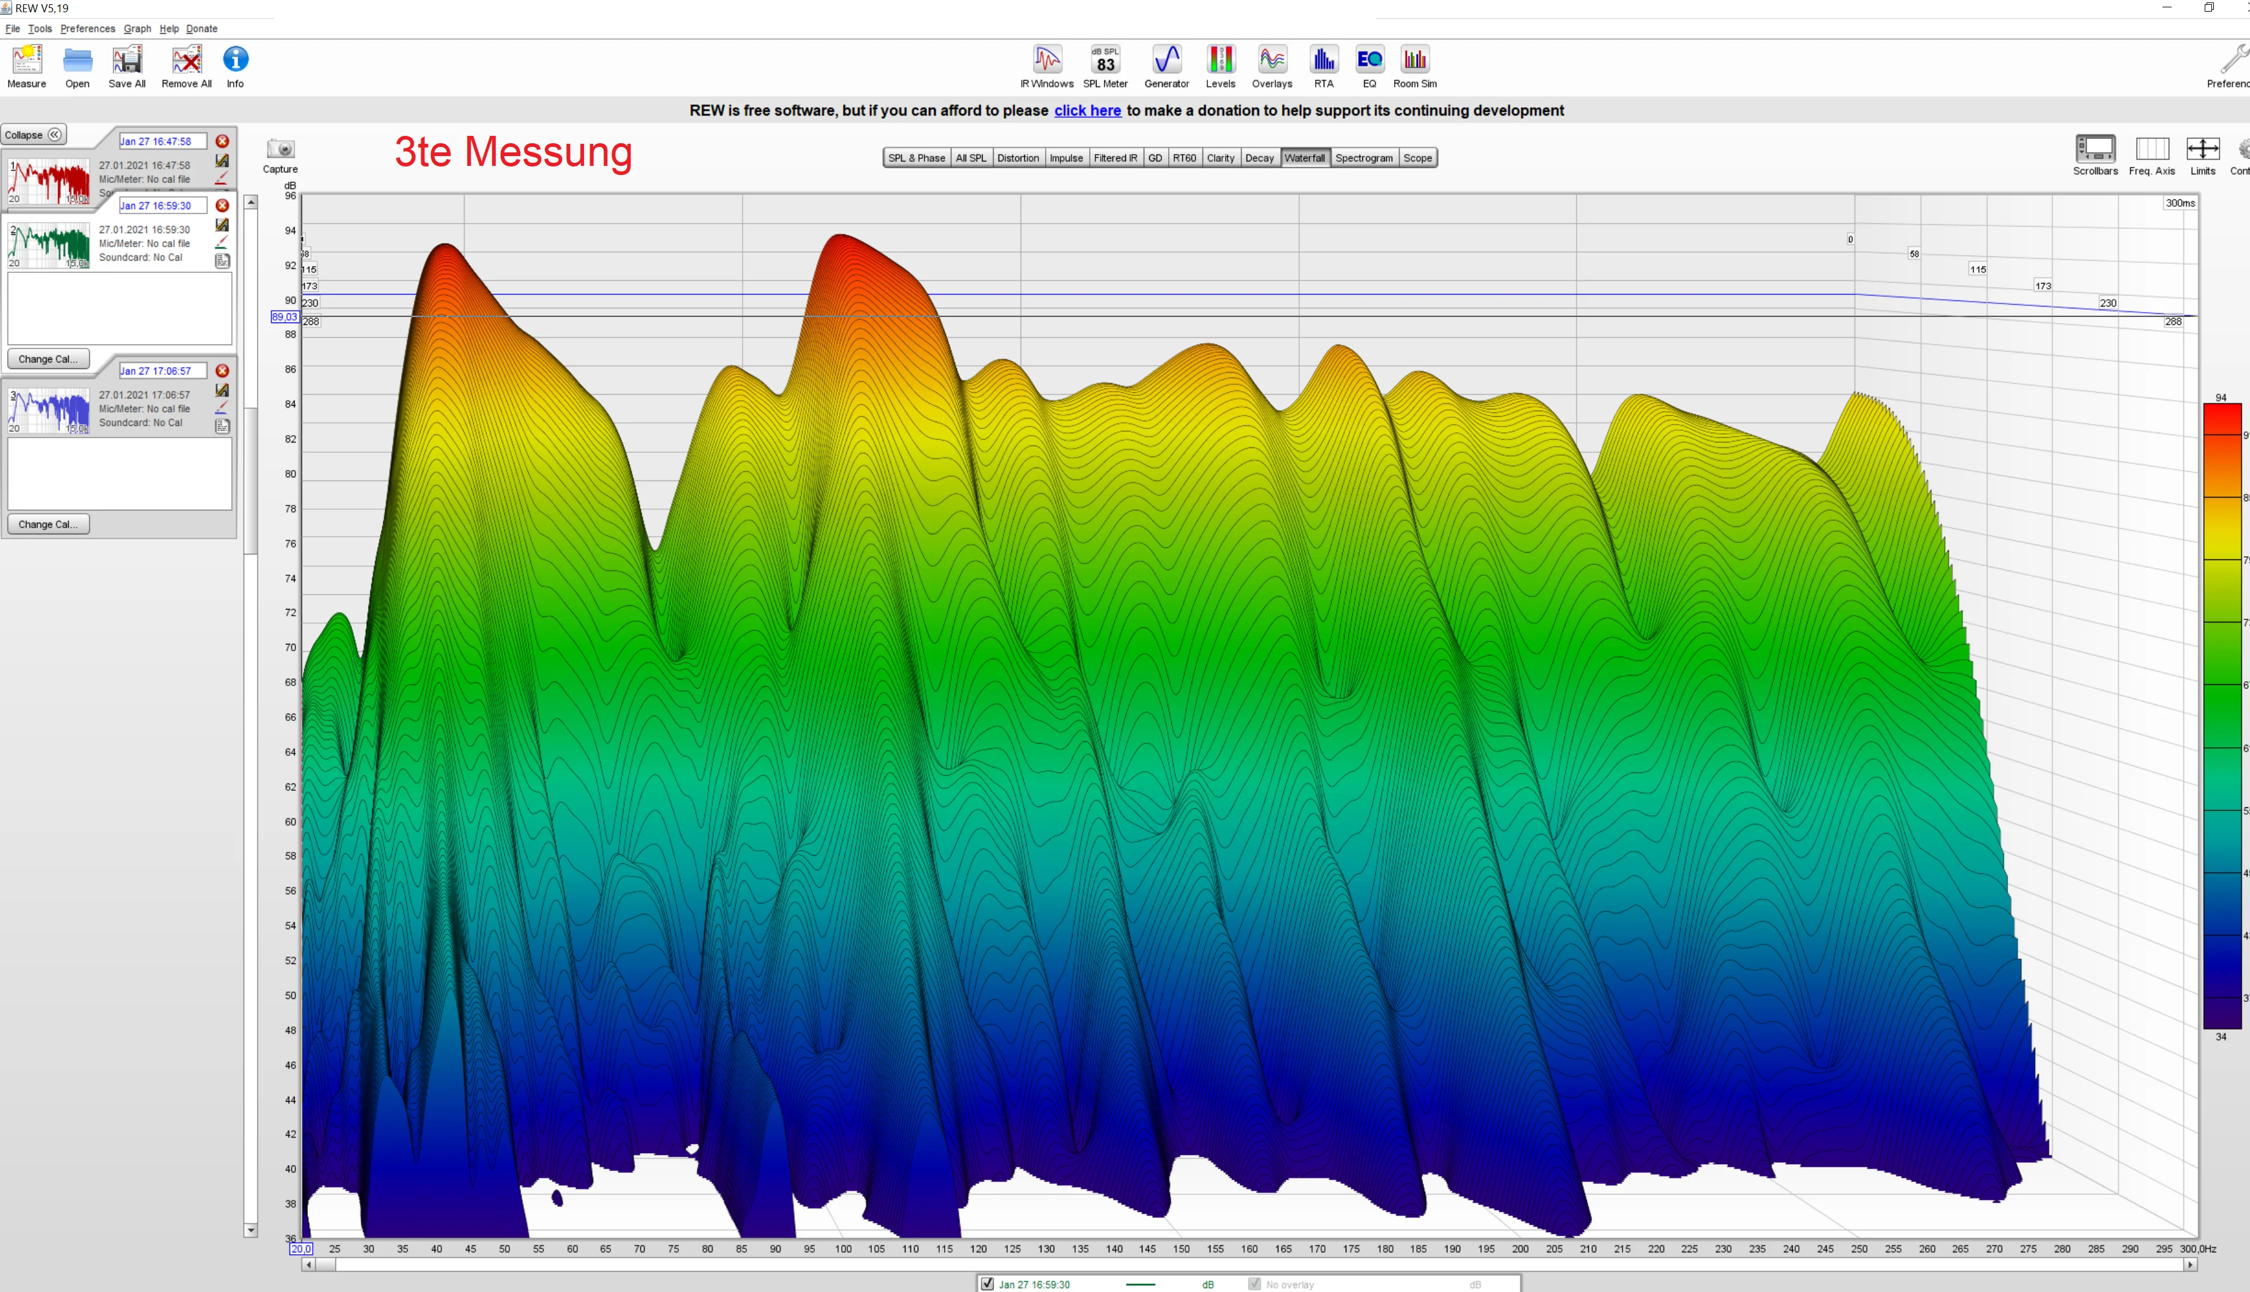
Task: Click the 20,0 start frequency field
Action: (x=301, y=1249)
